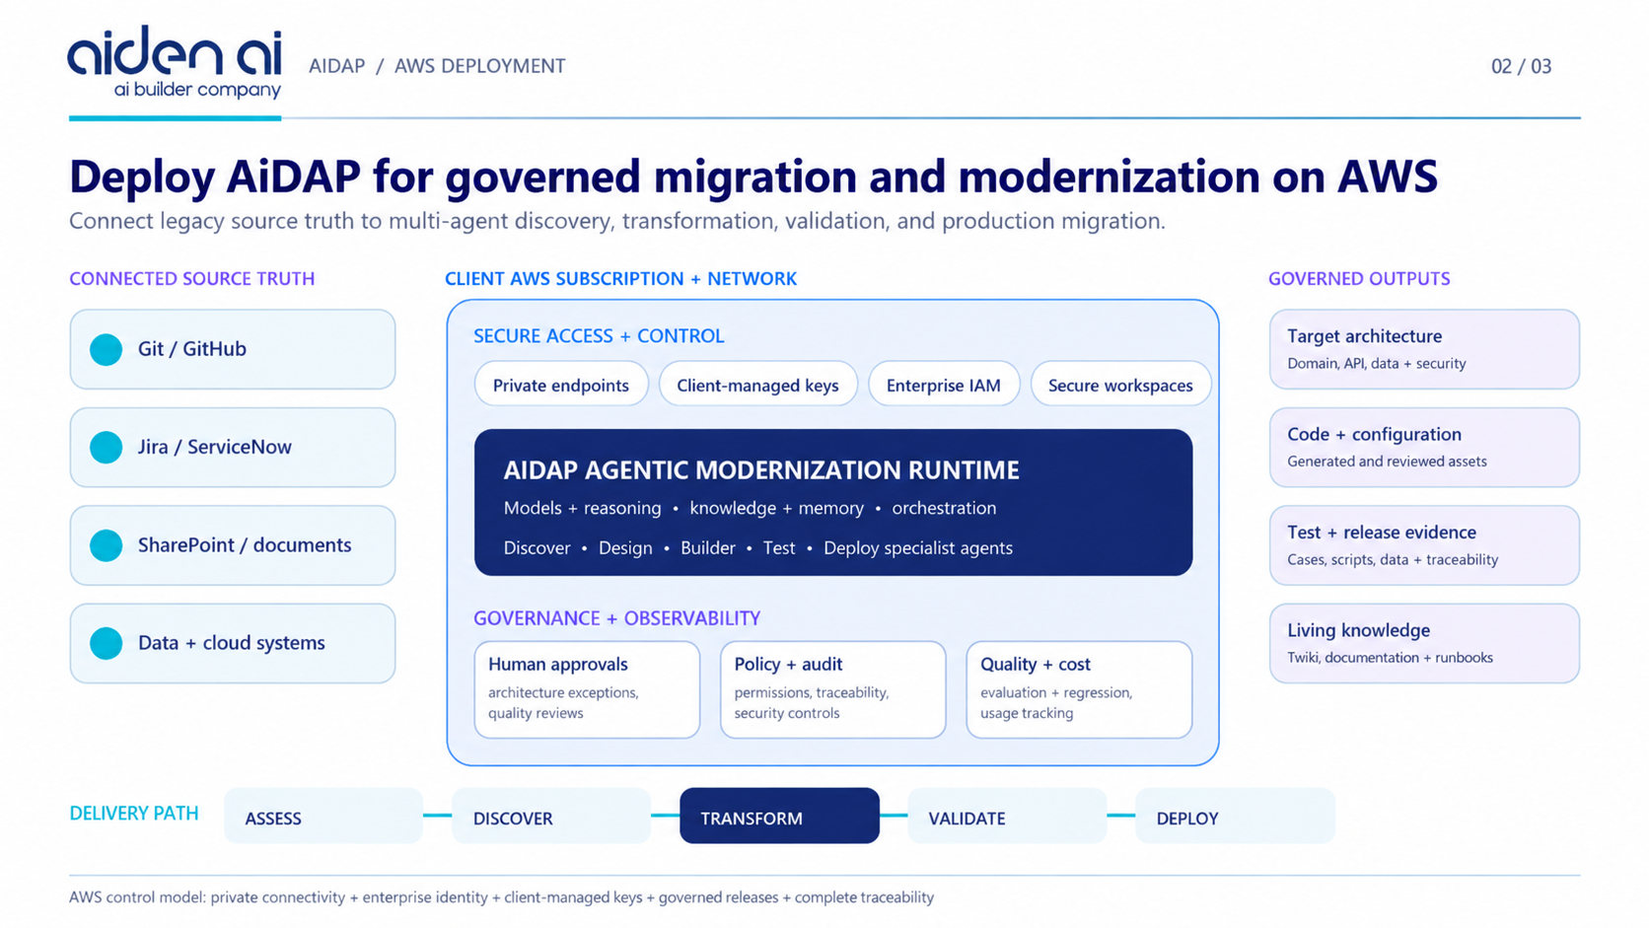Click the 'SharePoint / documents' label
Image resolution: width=1649 pixels, height=928 pixels.
tap(245, 545)
